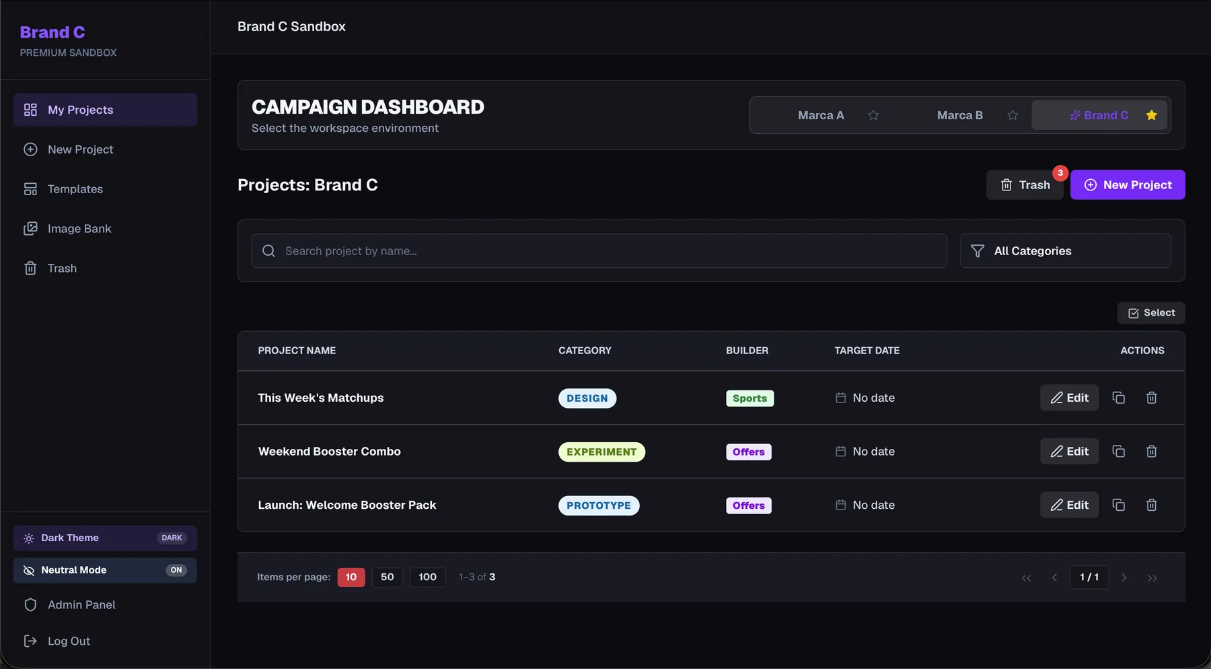Go to next page of results
Viewport: 1211px width, 669px height.
[1124, 577]
